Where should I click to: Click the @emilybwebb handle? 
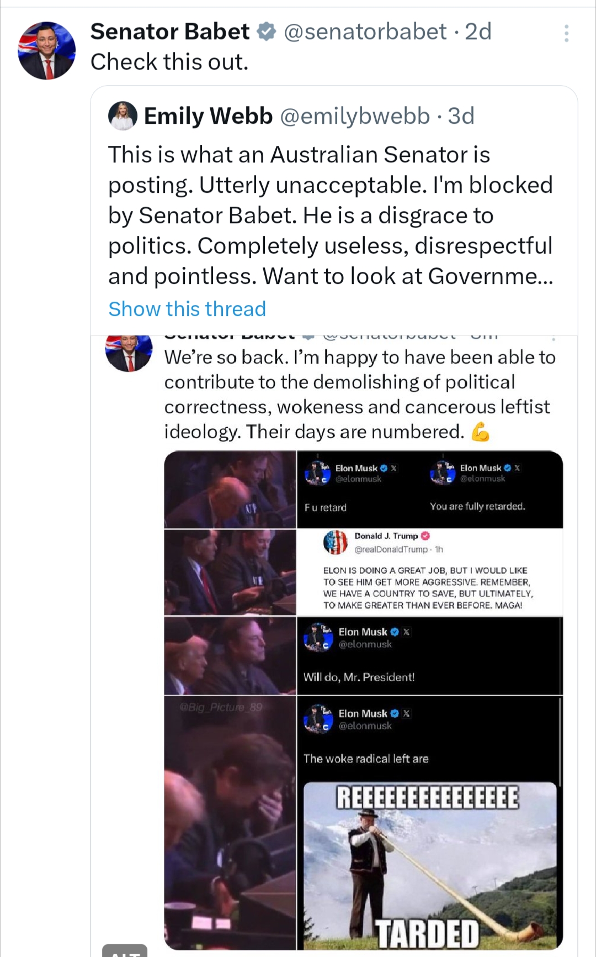click(355, 116)
